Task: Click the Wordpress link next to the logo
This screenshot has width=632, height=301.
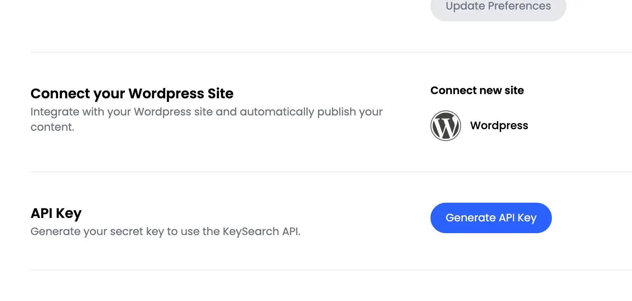Action: (499, 125)
